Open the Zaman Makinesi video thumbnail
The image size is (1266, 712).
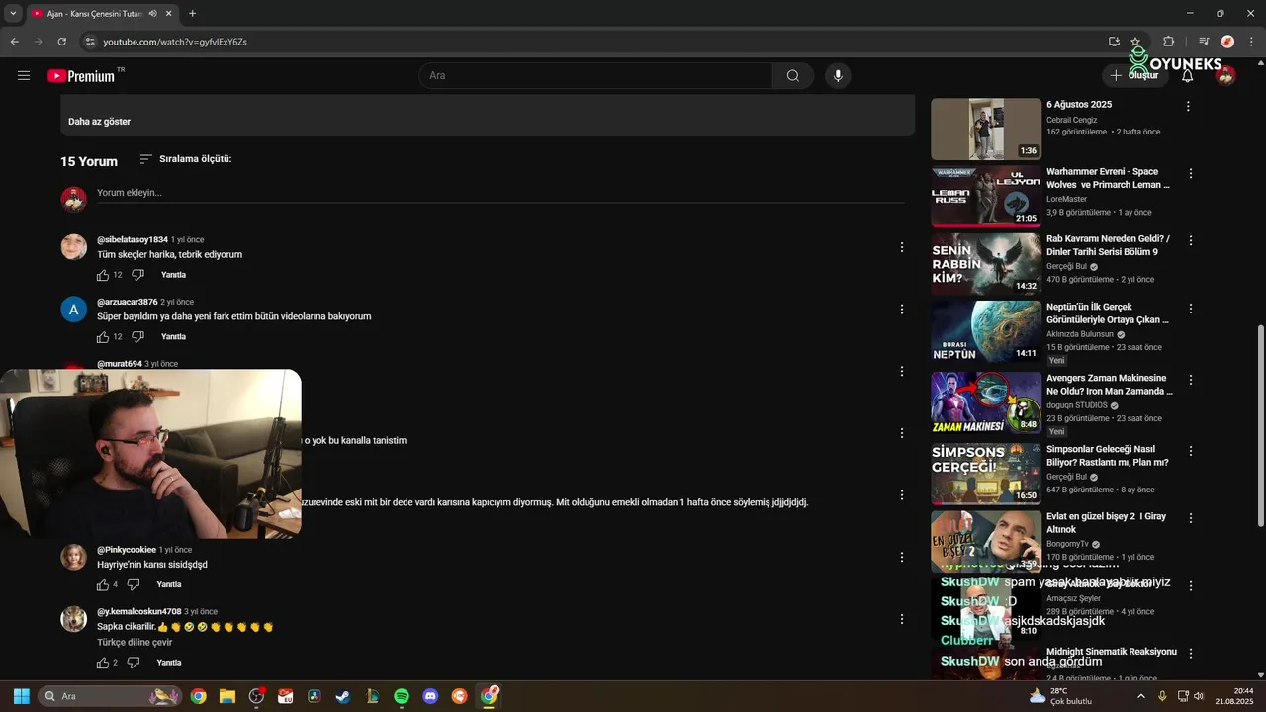pyautogui.click(x=986, y=402)
